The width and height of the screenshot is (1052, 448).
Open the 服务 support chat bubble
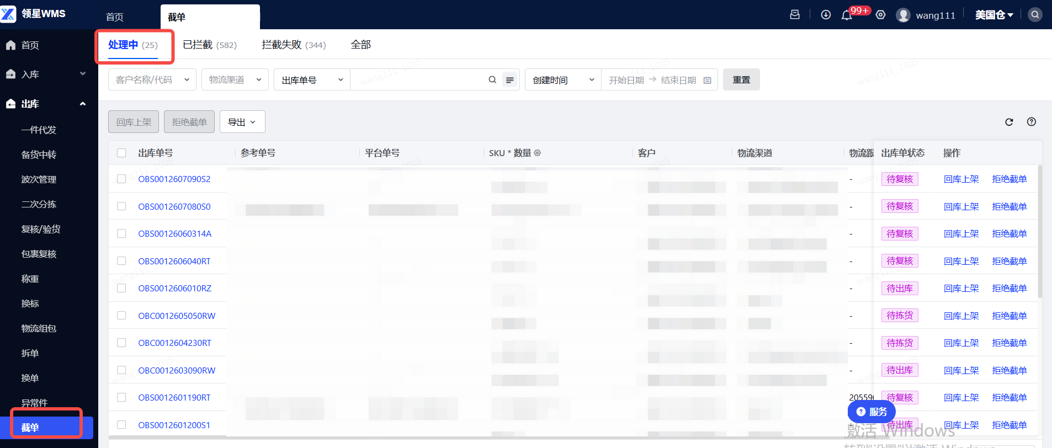(x=872, y=412)
